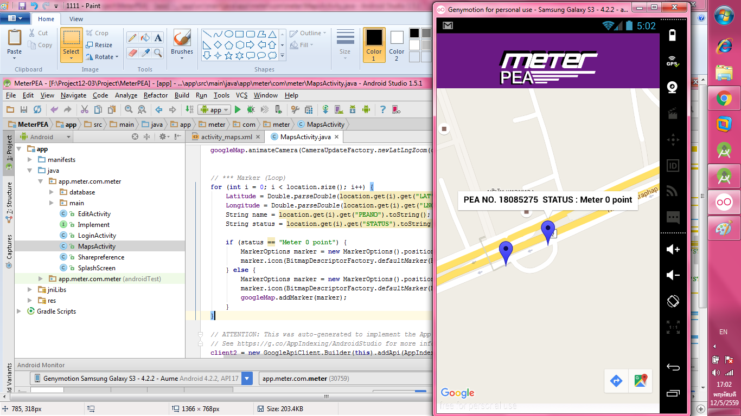
Task: Click the Cut scissors icon in Android Studio toolbar
Action: (x=85, y=109)
